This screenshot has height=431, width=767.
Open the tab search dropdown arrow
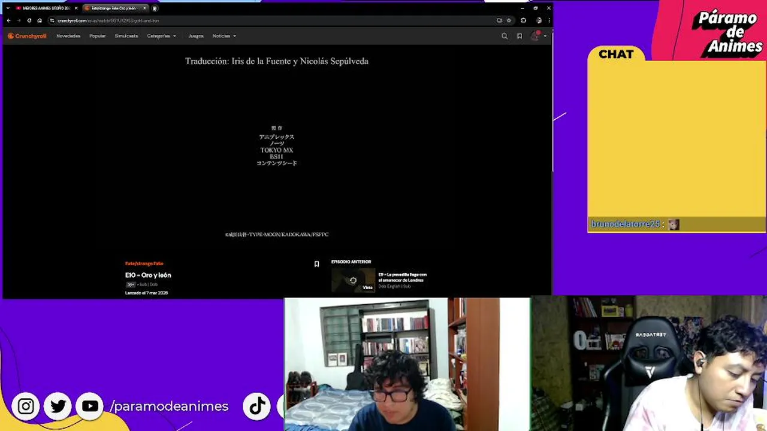click(8, 8)
